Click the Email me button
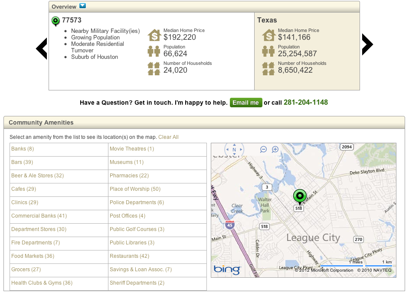 [x=246, y=103]
